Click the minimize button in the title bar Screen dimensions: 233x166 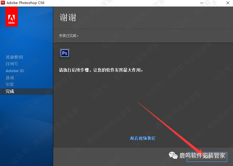coord(201,3)
